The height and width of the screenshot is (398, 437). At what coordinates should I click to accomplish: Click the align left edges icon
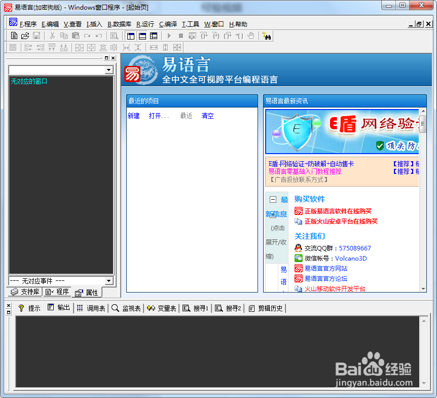(x=28, y=47)
